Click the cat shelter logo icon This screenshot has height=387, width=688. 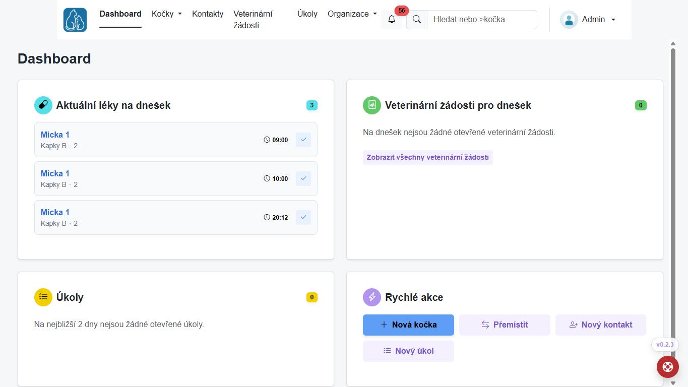pos(75,20)
